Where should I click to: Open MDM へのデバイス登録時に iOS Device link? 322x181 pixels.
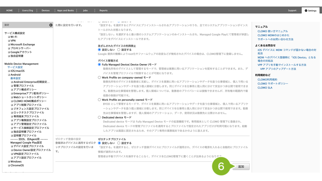click(x=287, y=59)
